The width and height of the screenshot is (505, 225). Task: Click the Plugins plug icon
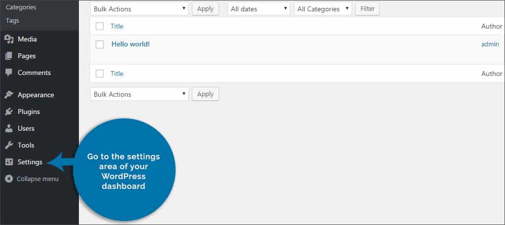pyautogui.click(x=9, y=112)
